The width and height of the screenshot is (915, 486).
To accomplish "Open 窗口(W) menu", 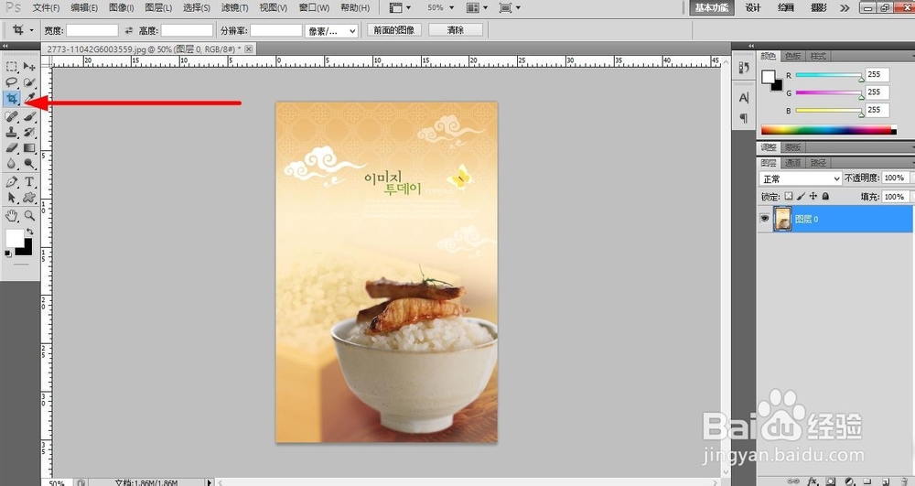I will point(314,7).
